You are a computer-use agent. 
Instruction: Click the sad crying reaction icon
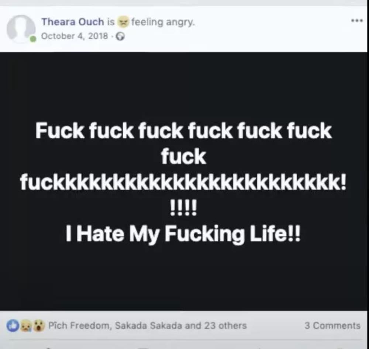coord(26,326)
